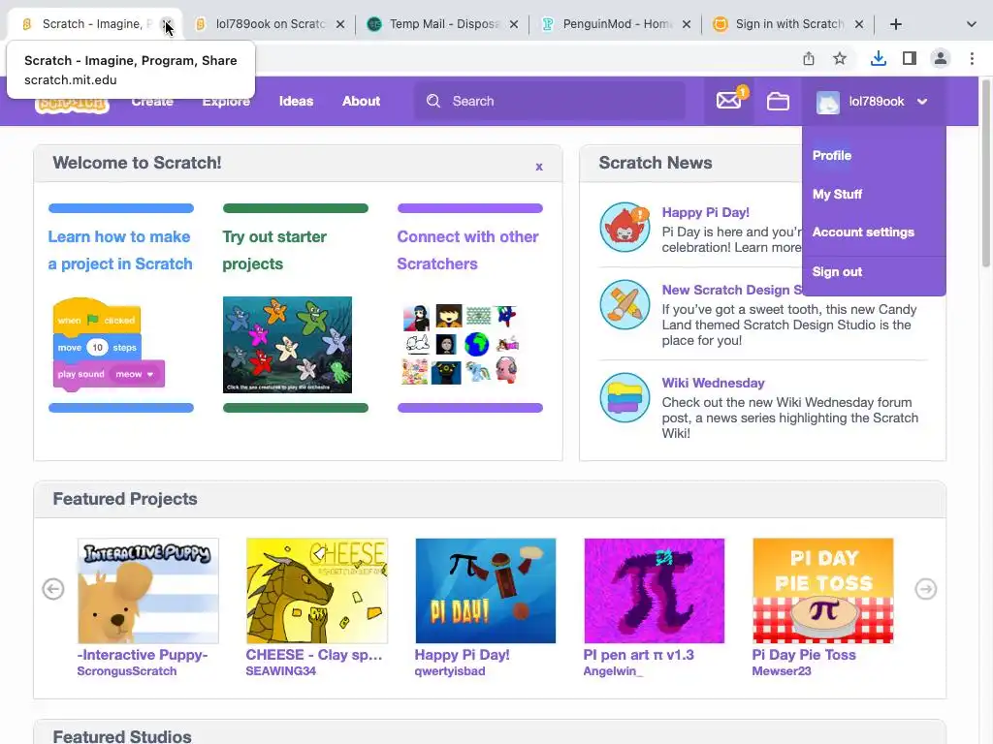The image size is (993, 744).
Task: Open author qwertyisbad profile link
Action: tap(450, 671)
